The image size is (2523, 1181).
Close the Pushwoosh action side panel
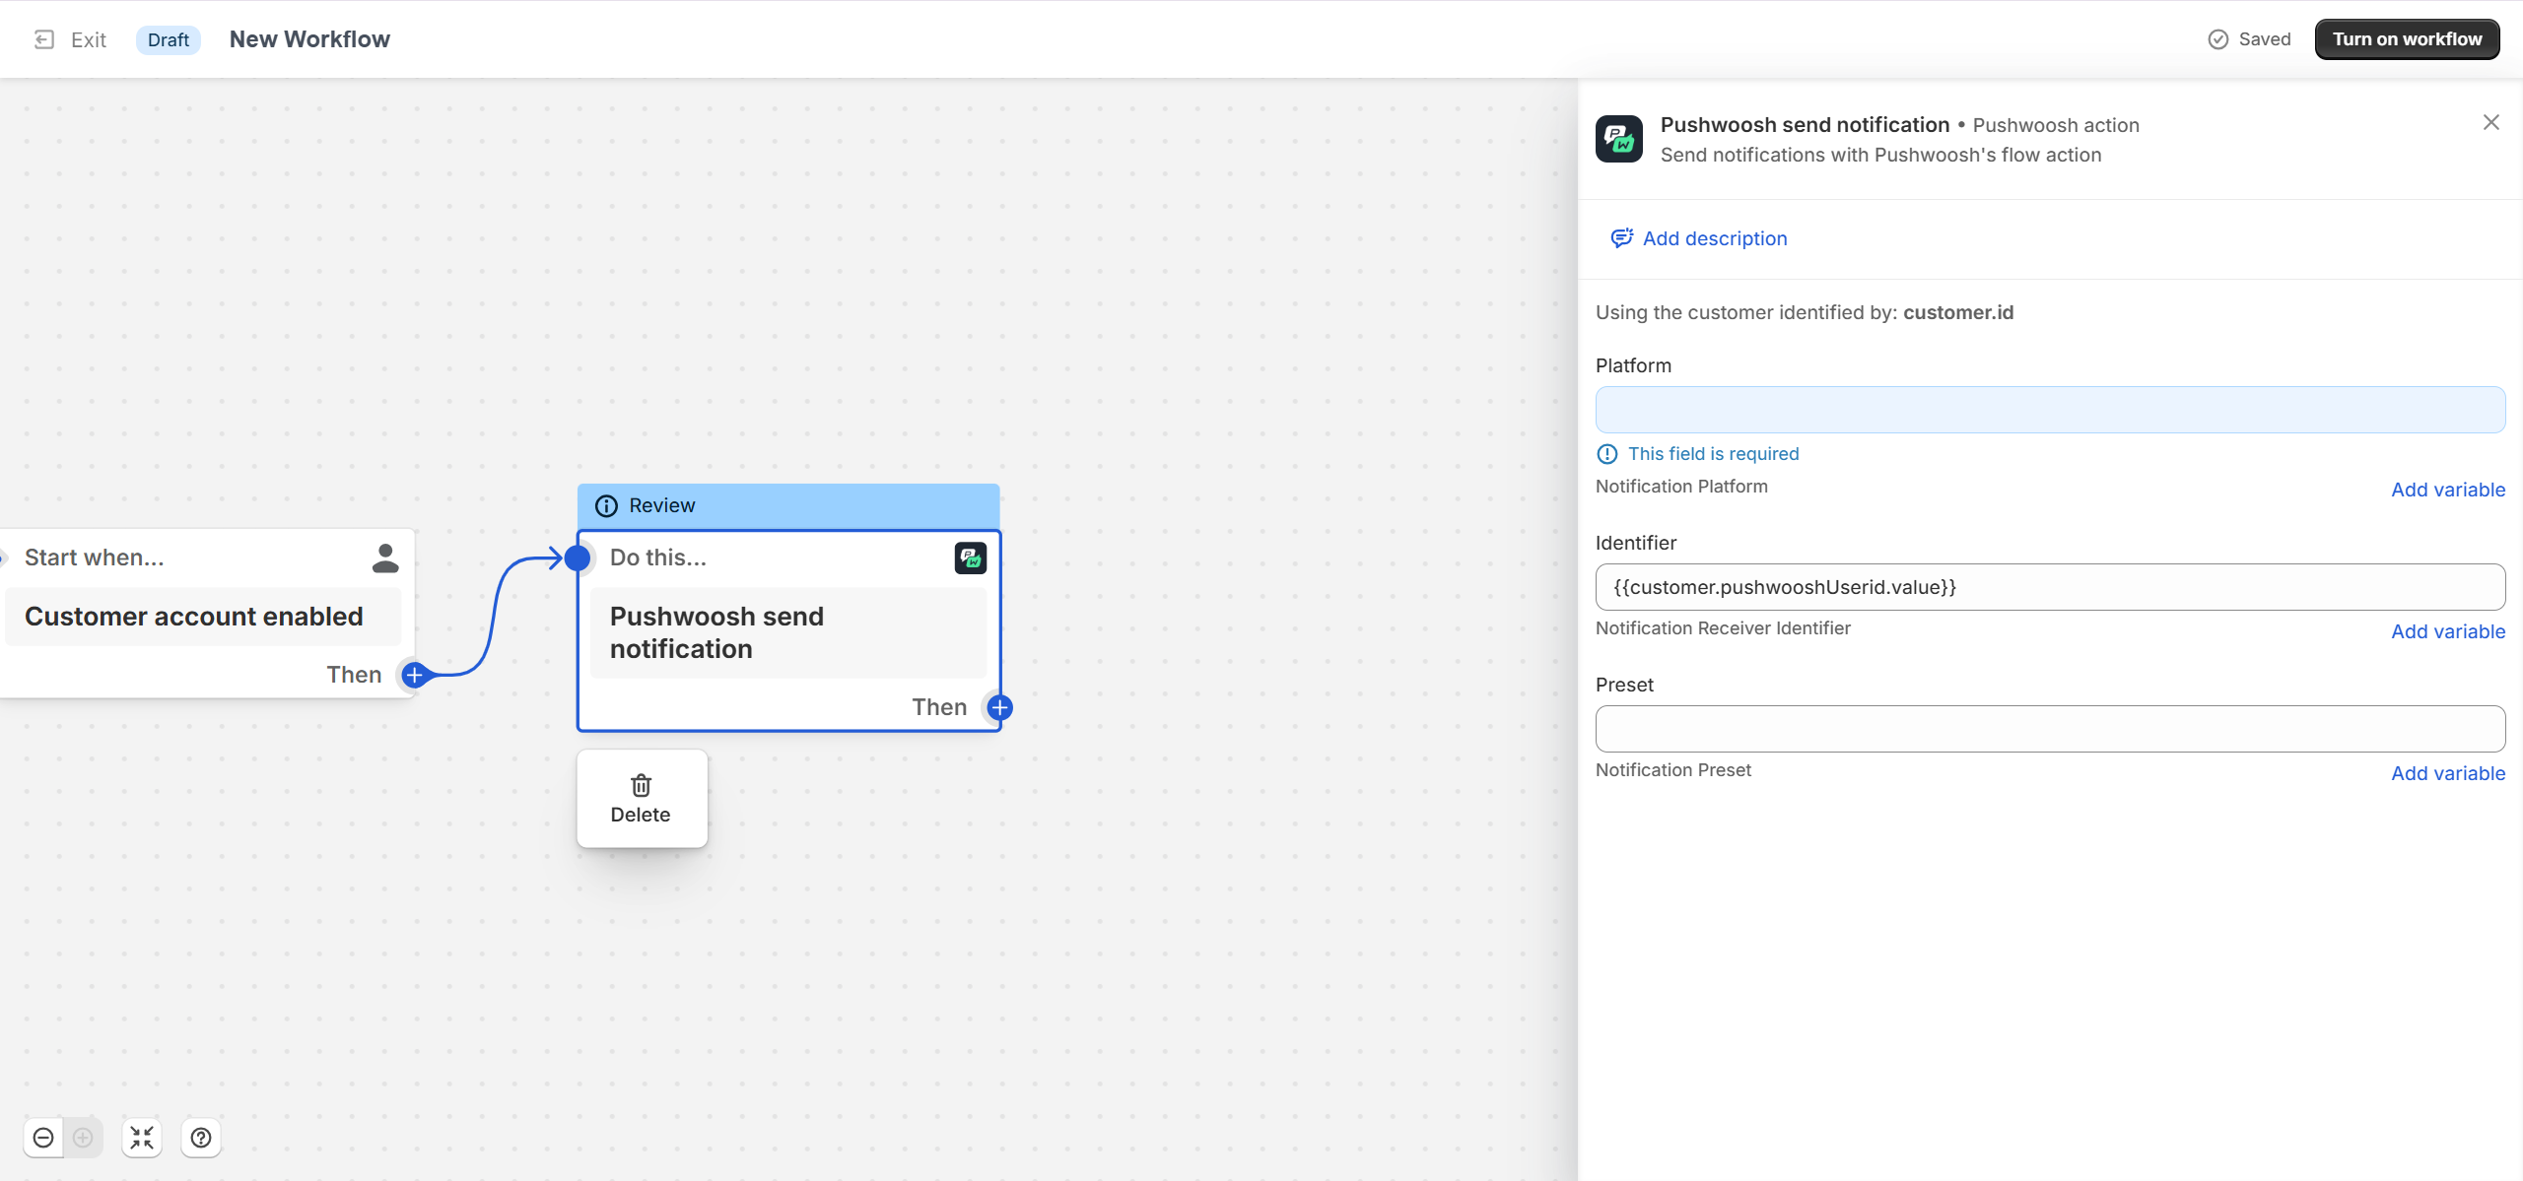2491,122
